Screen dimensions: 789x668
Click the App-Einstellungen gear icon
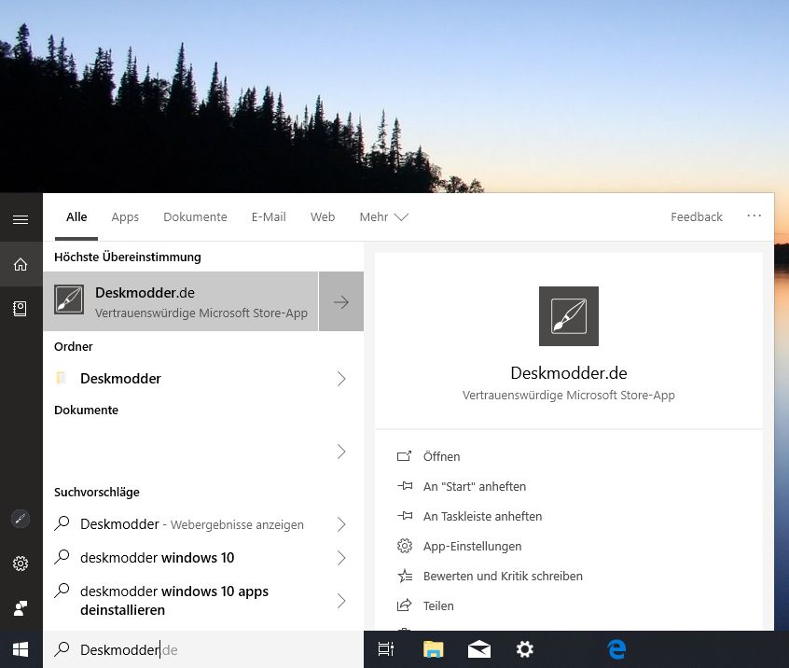click(x=405, y=546)
